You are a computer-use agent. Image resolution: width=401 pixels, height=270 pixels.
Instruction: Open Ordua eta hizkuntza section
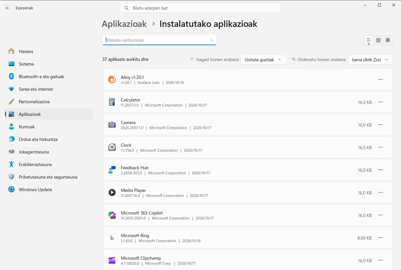49,139
